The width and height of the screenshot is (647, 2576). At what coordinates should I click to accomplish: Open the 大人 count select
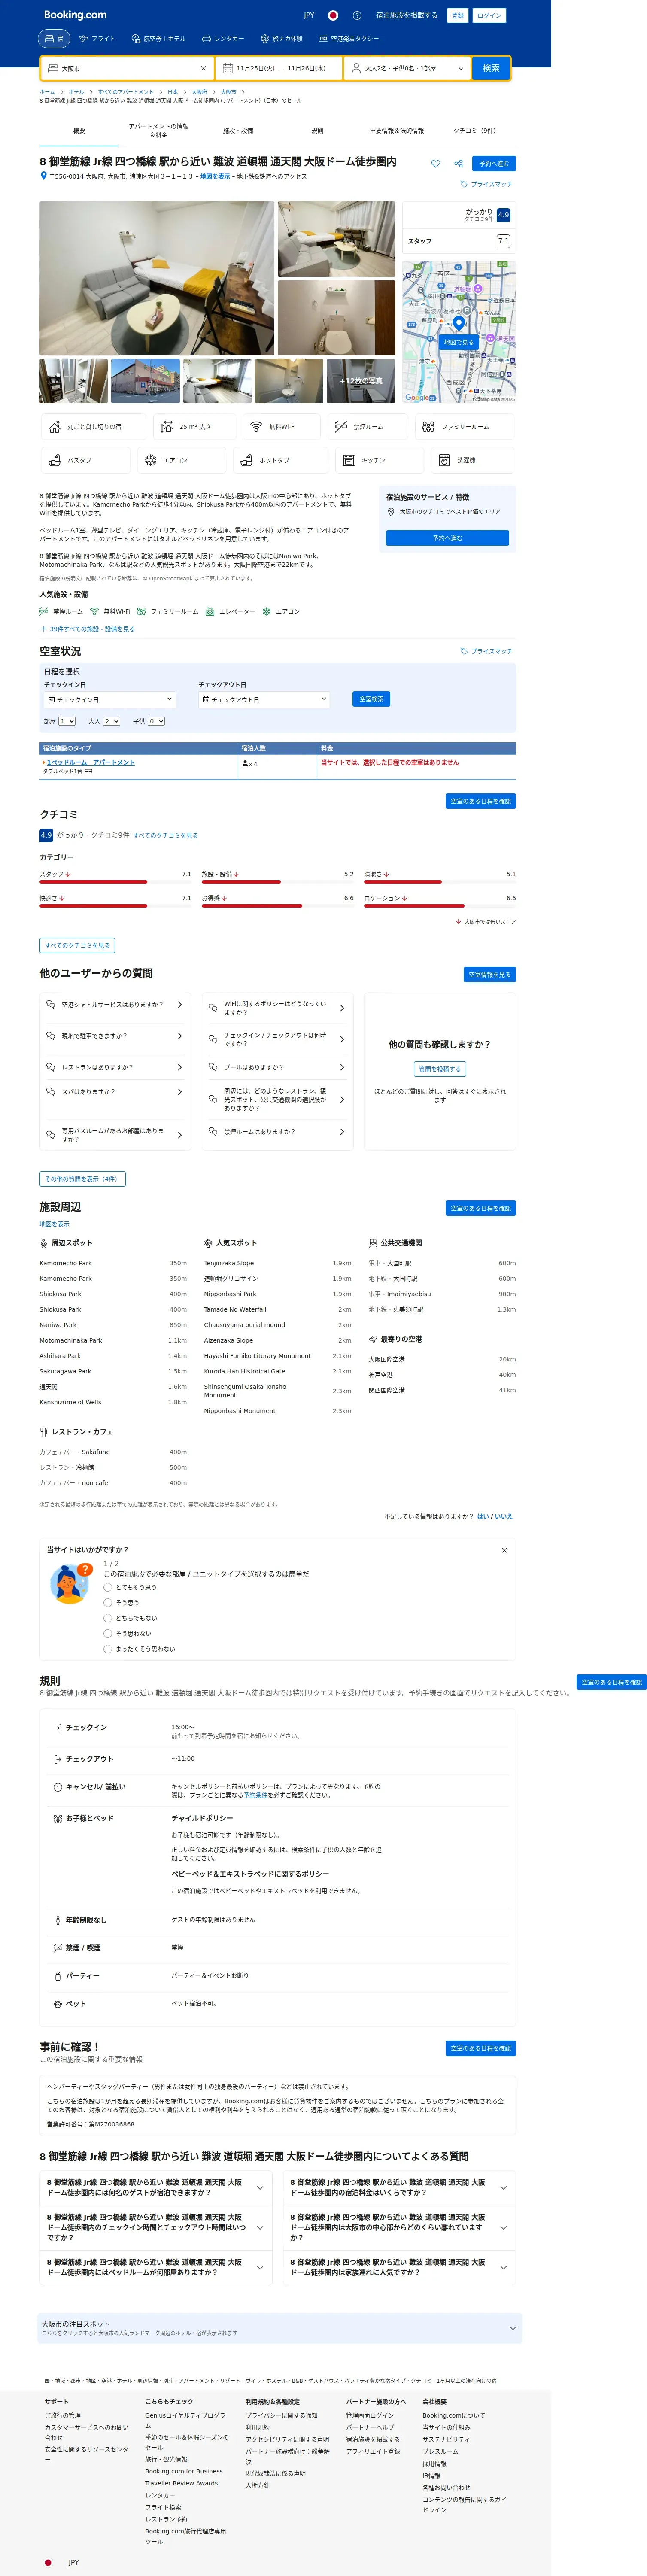pos(111,721)
